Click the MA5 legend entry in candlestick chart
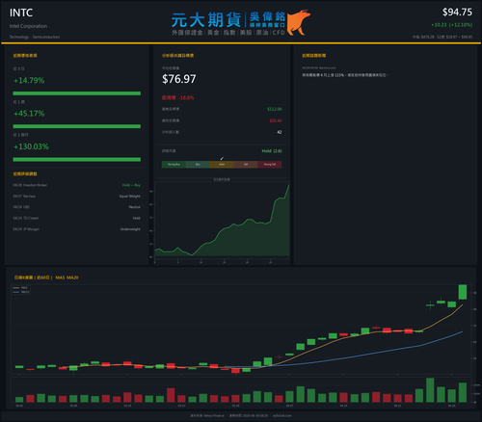The image size is (482, 422). pyautogui.click(x=21, y=288)
